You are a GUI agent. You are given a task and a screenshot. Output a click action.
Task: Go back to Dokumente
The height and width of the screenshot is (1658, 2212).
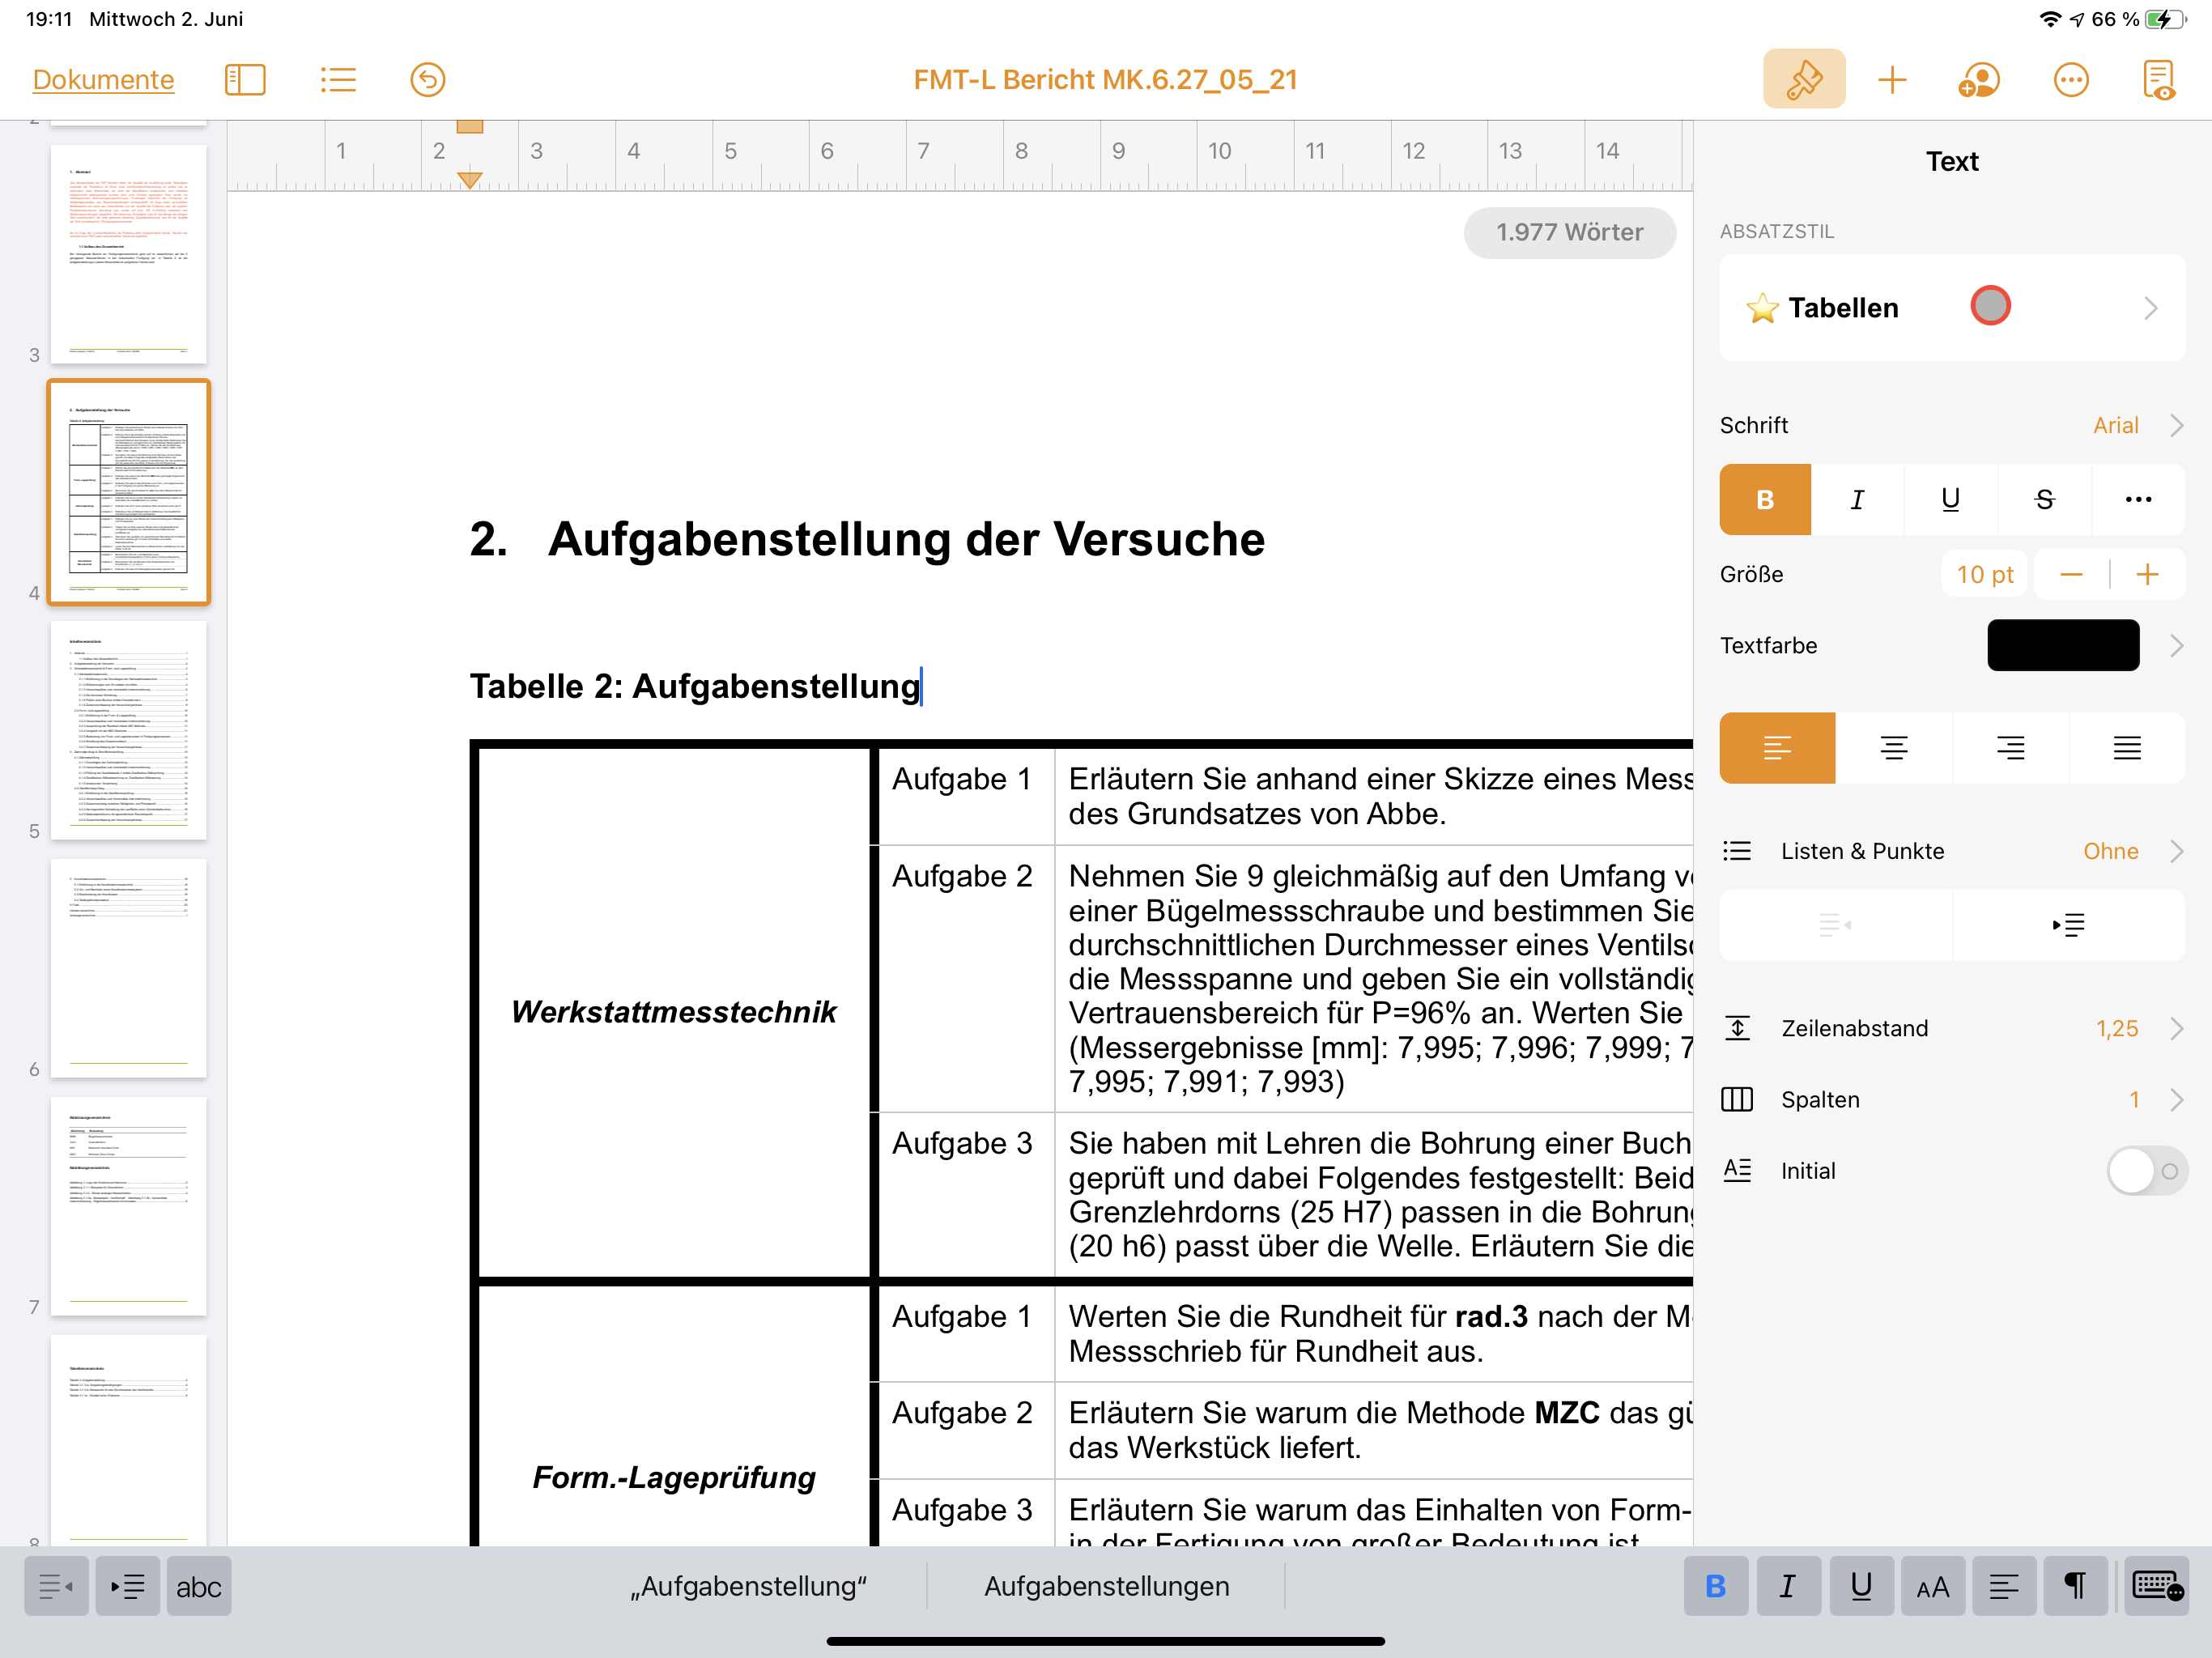103,79
